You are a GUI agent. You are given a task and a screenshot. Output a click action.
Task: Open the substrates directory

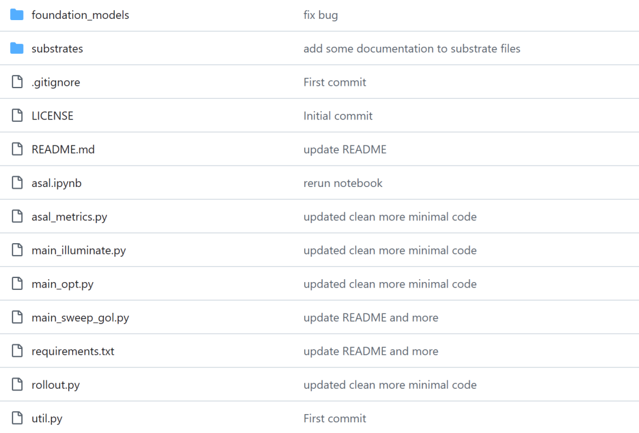click(x=57, y=49)
